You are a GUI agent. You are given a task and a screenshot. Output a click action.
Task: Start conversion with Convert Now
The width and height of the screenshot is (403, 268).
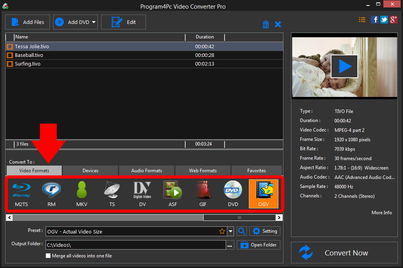344,253
